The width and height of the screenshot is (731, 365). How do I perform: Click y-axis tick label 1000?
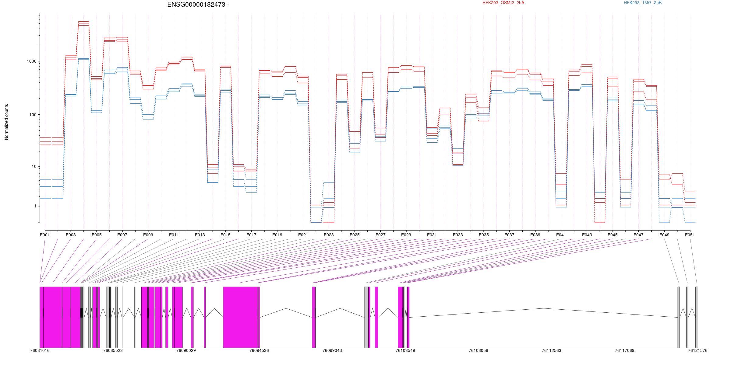coord(32,61)
